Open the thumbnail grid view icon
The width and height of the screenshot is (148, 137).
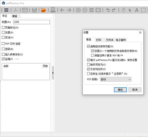tap(92, 10)
